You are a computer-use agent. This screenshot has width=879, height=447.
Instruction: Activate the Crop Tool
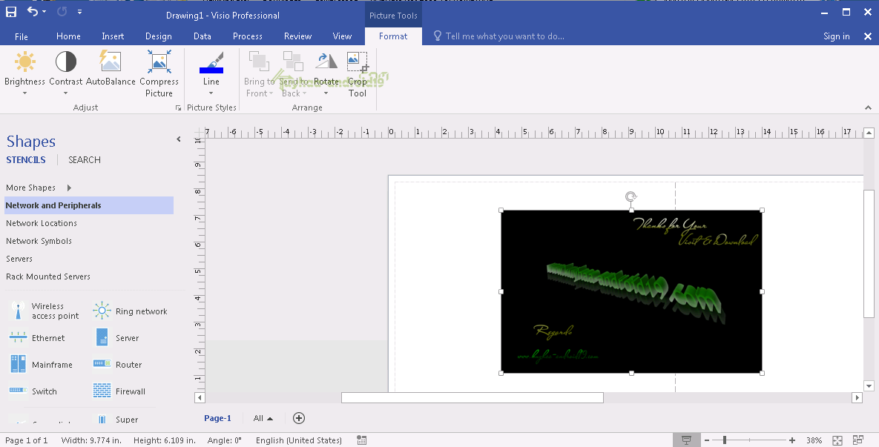pyautogui.click(x=357, y=74)
